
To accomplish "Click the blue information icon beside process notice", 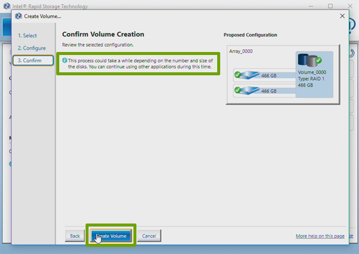I will coord(65,60).
